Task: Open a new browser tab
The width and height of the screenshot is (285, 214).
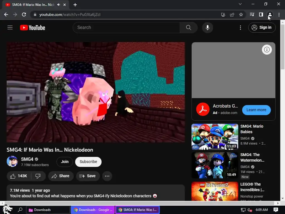Action: point(75,5)
